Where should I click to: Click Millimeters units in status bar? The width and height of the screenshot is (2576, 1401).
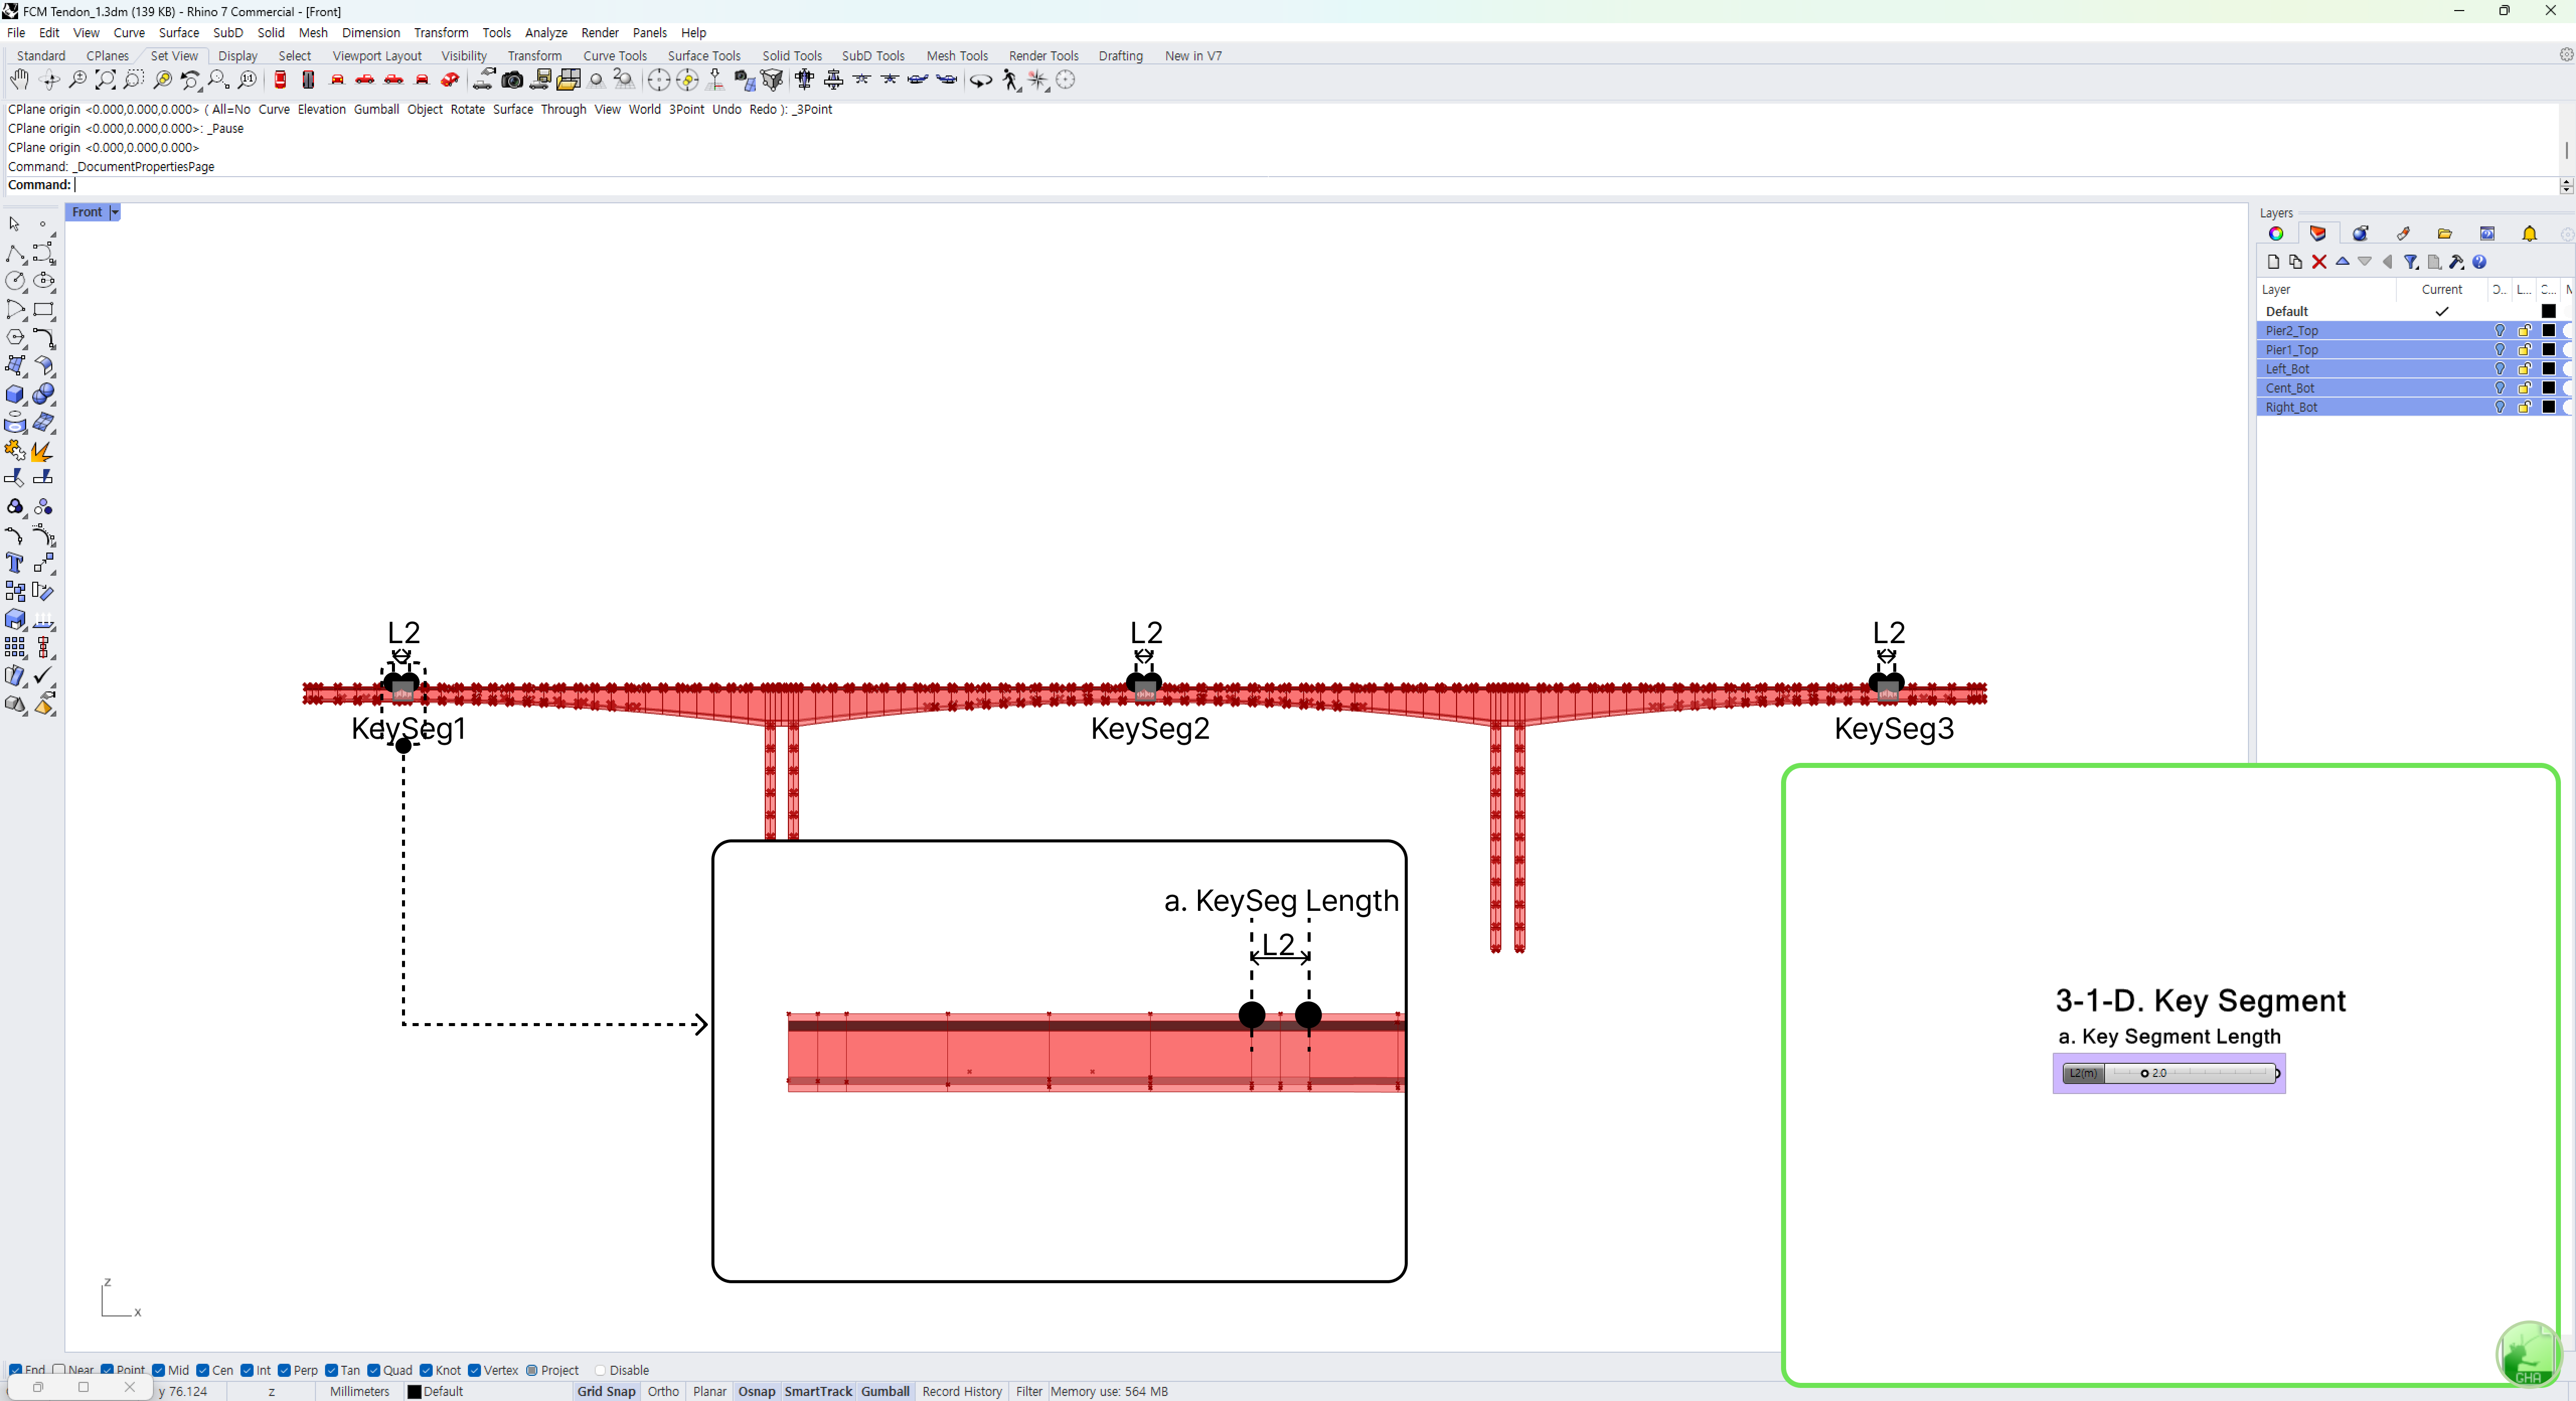coord(359,1391)
